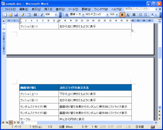Image resolution: width=163 pixels, height=130 pixels.
Task: Click horizontal scrollbar left arrow
Action: click(x=22, y=123)
